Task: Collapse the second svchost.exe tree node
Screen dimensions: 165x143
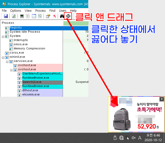Action: coord(11,70)
